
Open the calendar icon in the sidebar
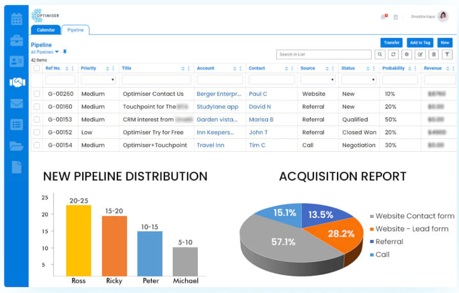[x=17, y=19]
